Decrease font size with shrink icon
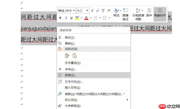The height and width of the screenshot is (109, 180). click(98, 11)
